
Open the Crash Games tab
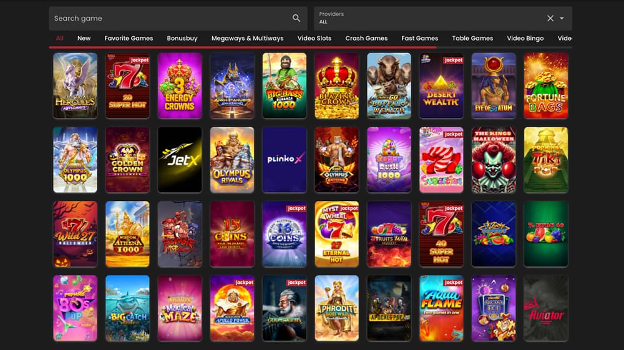[x=366, y=38]
